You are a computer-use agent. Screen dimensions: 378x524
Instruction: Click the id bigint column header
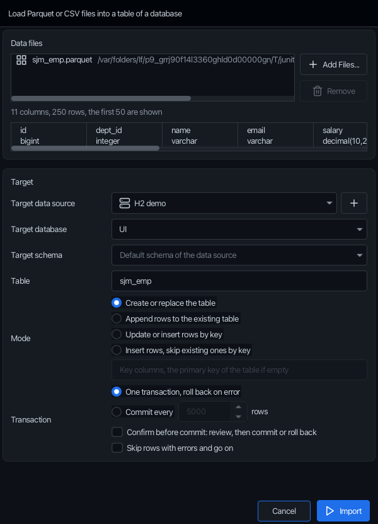[49, 136]
